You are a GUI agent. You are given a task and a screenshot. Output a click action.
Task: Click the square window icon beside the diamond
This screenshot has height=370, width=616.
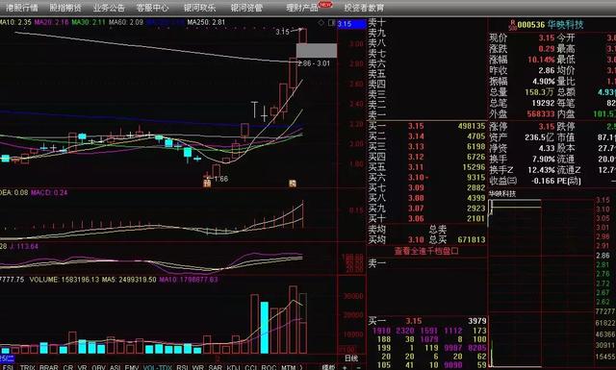click(x=331, y=23)
